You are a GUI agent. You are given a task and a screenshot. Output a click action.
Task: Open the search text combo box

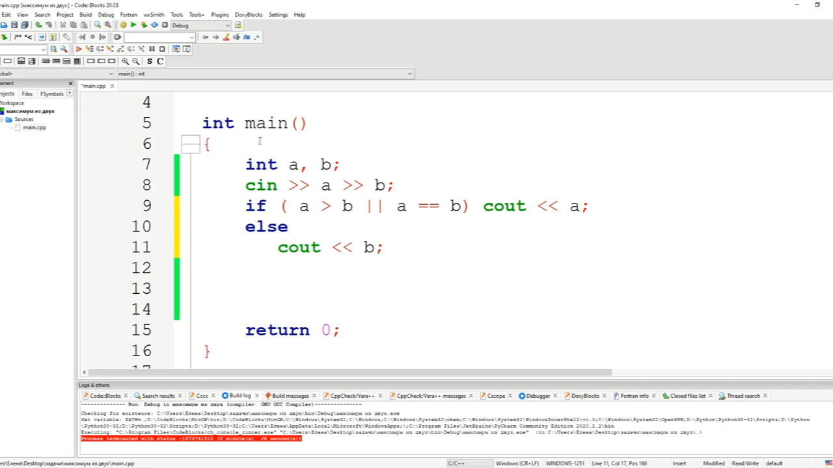click(159, 37)
